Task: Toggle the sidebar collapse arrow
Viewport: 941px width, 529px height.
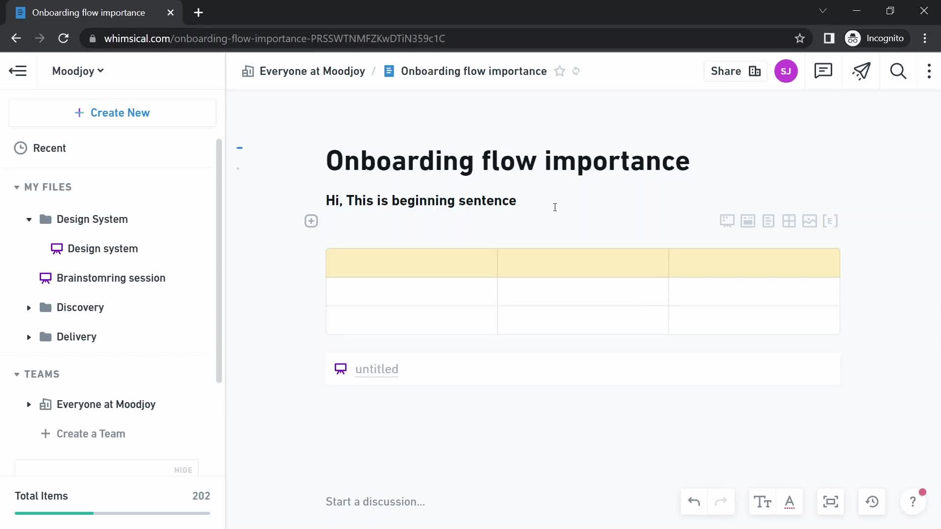Action: click(18, 71)
